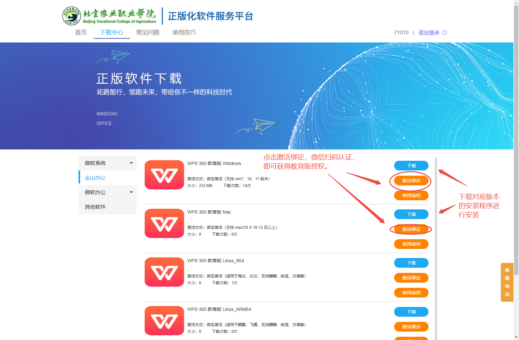Click the WPS 365 Linux_X64 product icon

coord(164,272)
